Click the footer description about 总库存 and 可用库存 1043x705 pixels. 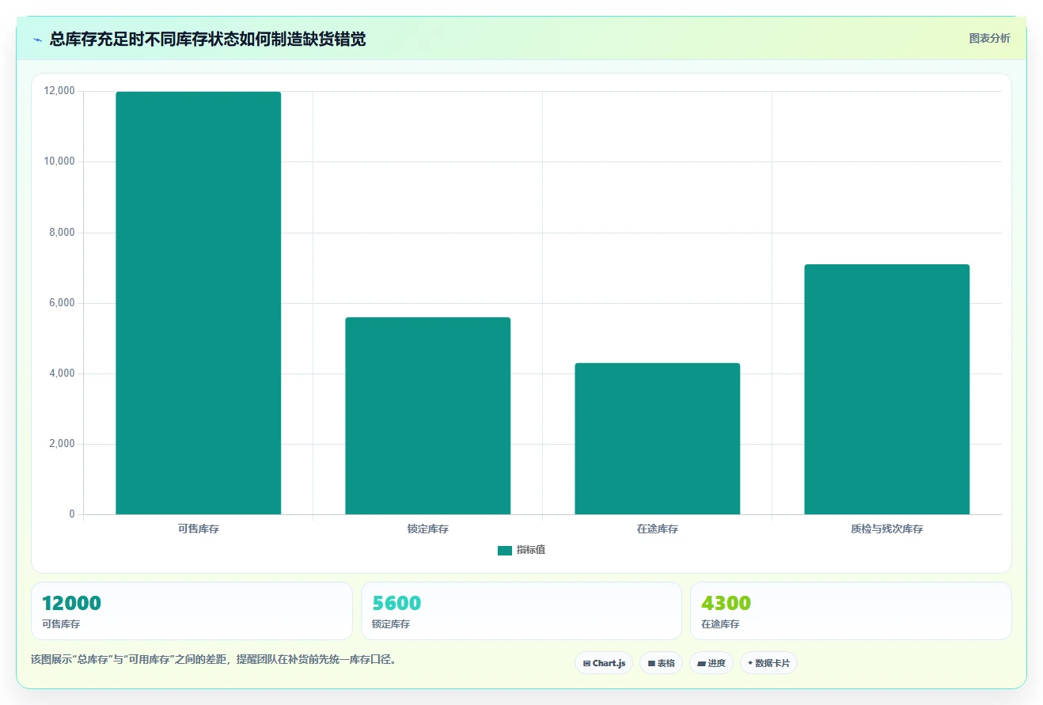coord(213,659)
